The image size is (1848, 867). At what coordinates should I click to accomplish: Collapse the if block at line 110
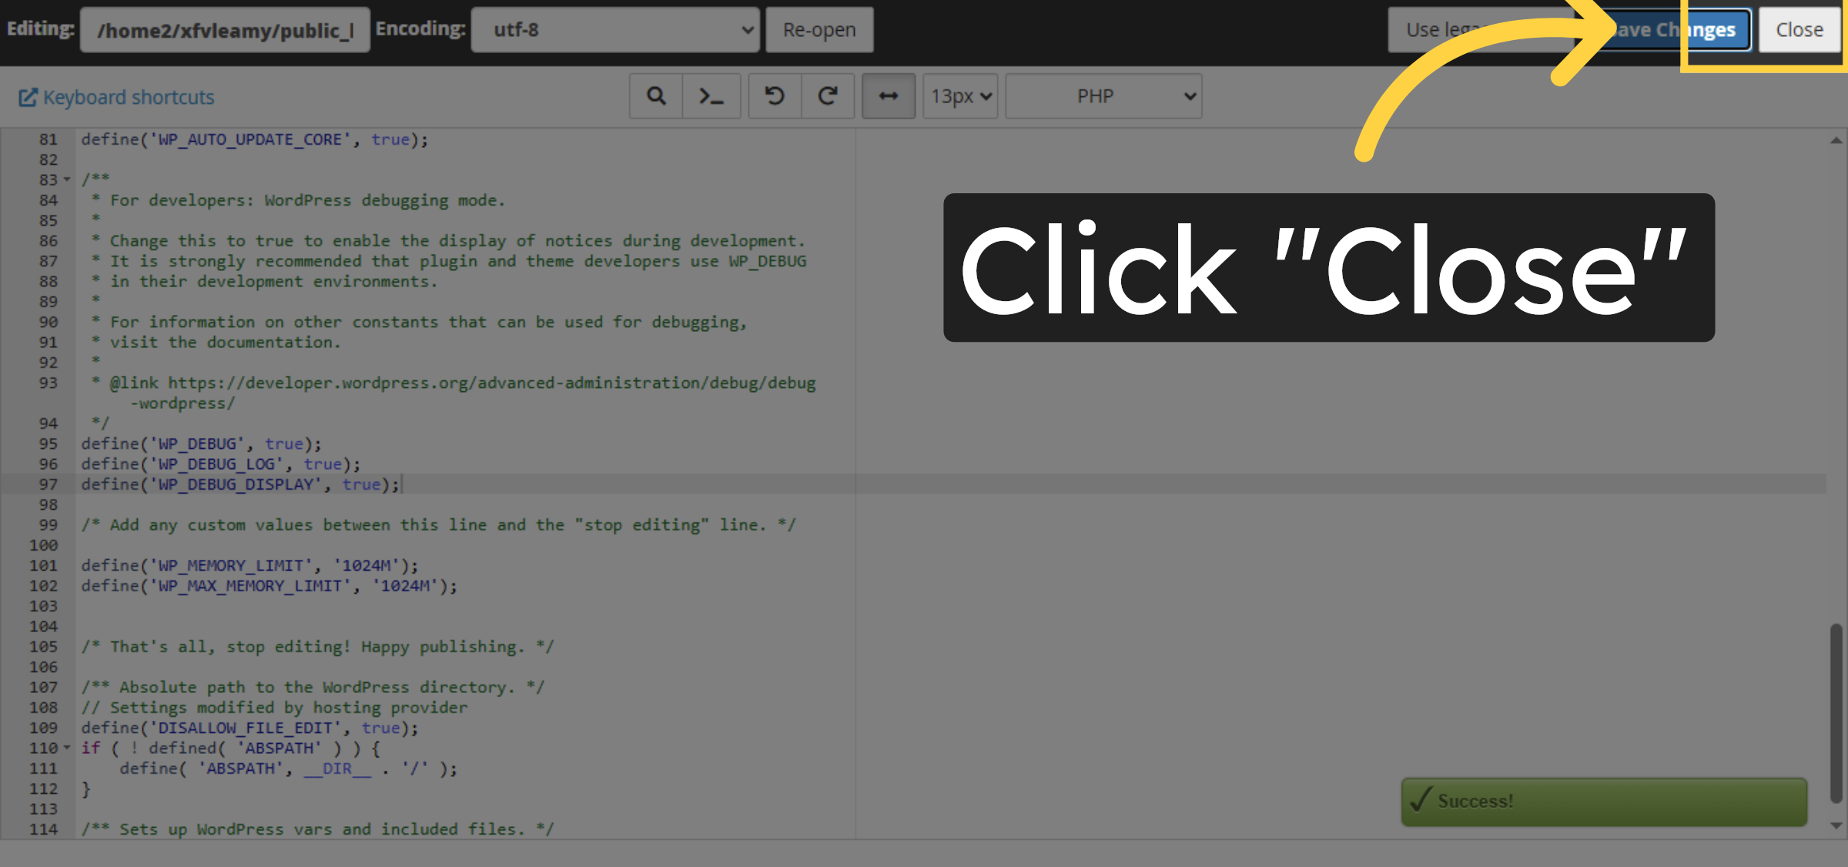pos(65,747)
